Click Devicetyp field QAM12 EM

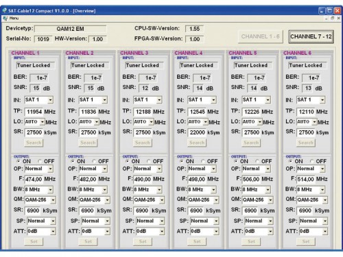70,29
